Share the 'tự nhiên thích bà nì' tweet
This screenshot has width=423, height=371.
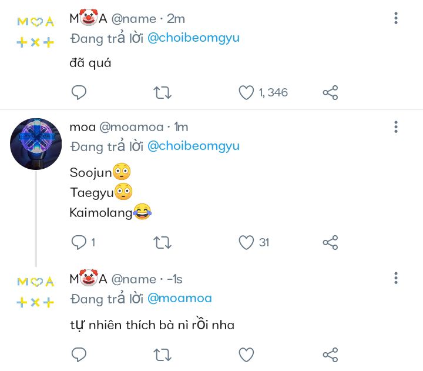(330, 355)
